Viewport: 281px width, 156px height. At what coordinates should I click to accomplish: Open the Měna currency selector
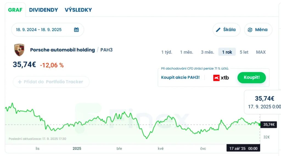pyautogui.click(x=258, y=30)
